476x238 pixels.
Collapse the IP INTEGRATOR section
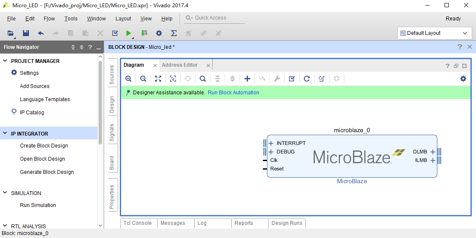(5, 133)
